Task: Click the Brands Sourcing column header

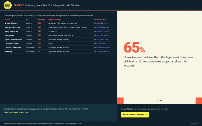Action: point(54,20)
